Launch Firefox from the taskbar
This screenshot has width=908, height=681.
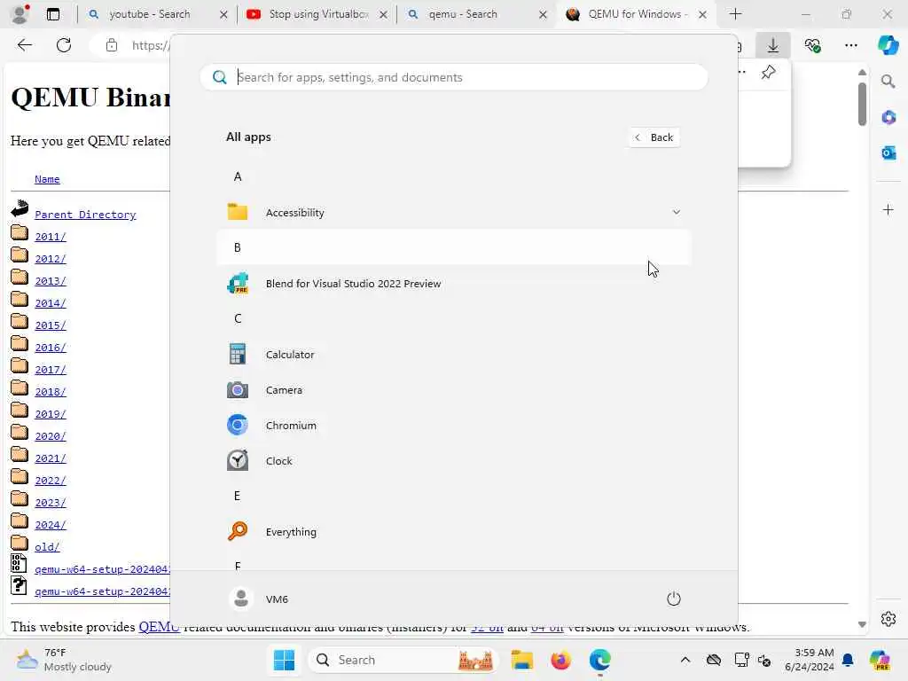pyautogui.click(x=560, y=660)
